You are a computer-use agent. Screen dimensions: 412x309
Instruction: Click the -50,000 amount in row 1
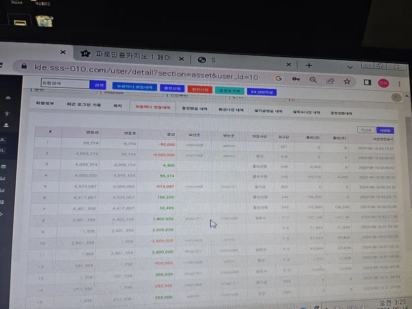(x=167, y=145)
